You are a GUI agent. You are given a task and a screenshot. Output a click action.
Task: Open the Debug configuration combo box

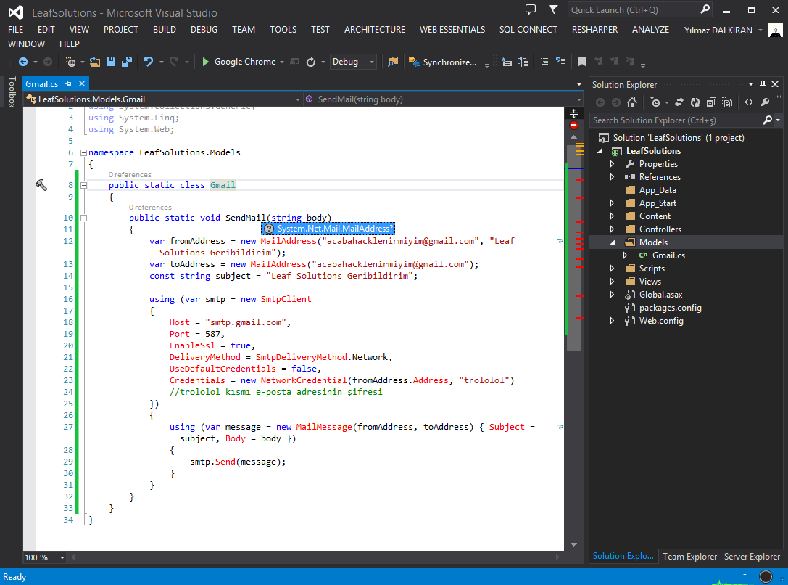[353, 62]
